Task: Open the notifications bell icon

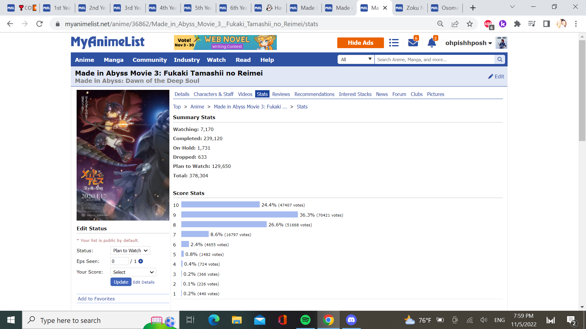Action: tap(432, 43)
